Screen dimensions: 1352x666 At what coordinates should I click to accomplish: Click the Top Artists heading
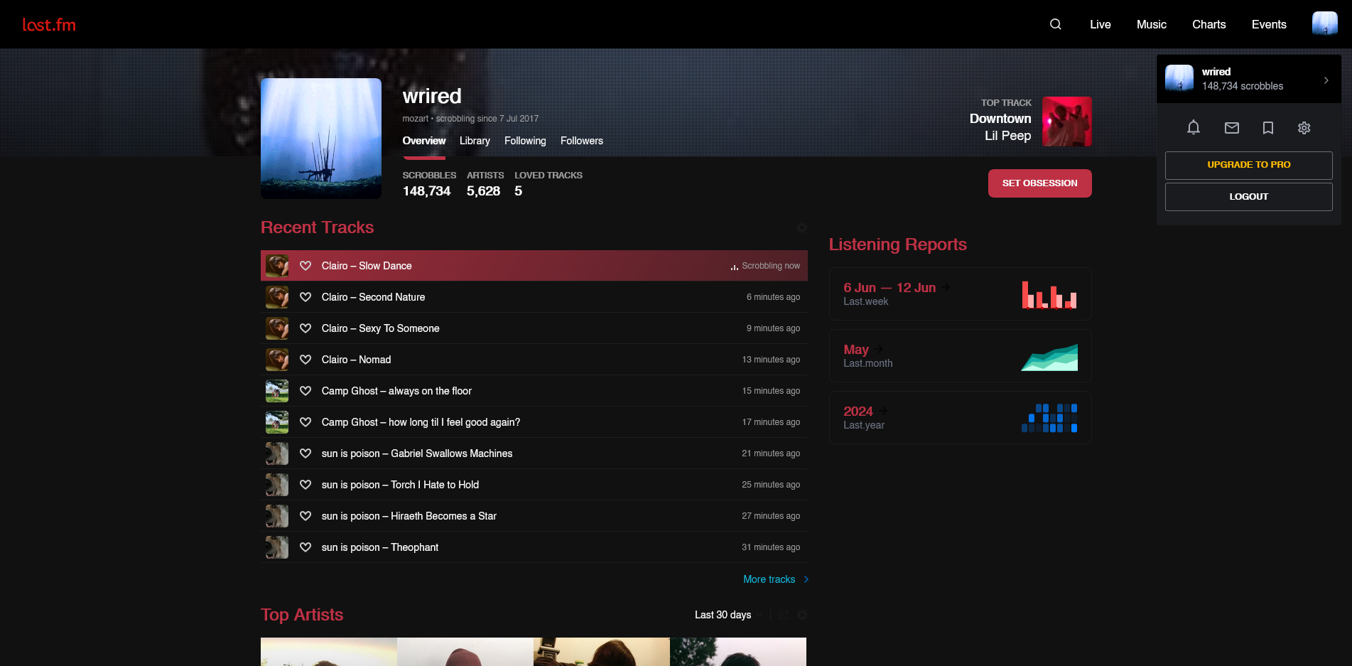[x=302, y=615]
